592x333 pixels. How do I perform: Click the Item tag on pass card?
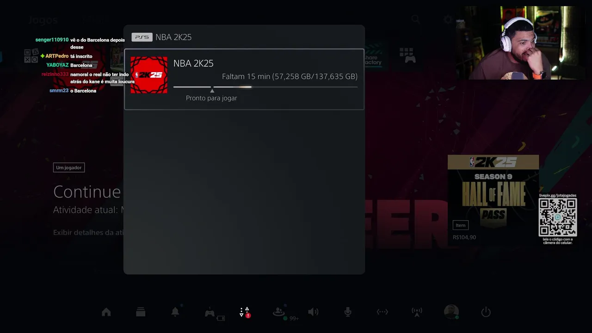(461, 225)
